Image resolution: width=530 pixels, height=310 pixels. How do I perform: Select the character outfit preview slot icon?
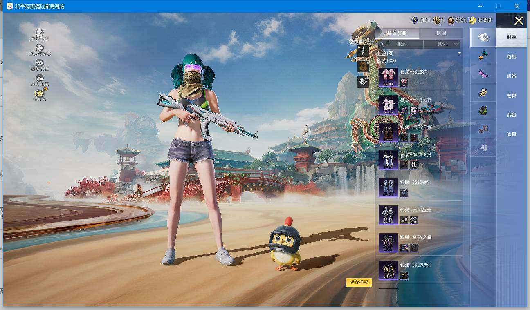(363, 51)
